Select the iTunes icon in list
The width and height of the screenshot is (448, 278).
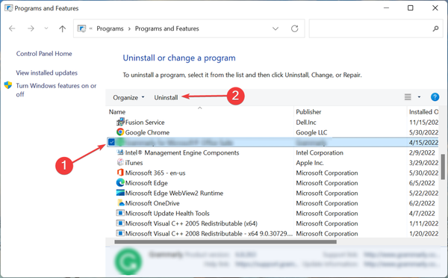[120, 162]
